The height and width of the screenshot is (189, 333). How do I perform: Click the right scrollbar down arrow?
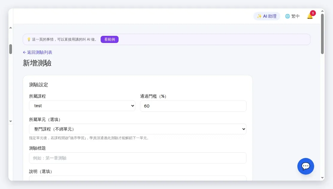coord(323,178)
